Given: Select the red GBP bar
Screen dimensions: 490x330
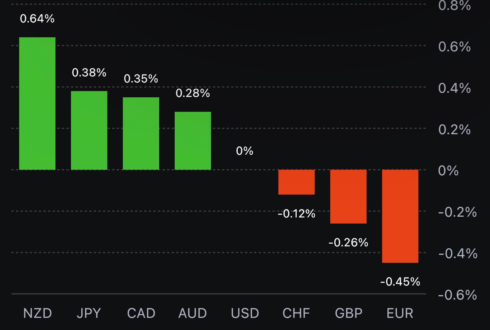Looking at the screenshot, I should (348, 197).
